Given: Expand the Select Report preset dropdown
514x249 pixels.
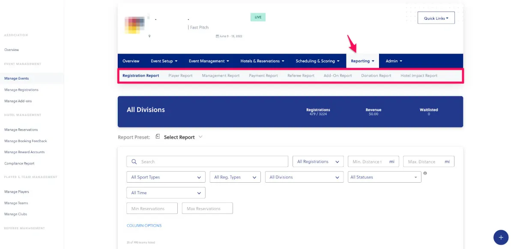Looking at the screenshot, I should (x=183, y=137).
